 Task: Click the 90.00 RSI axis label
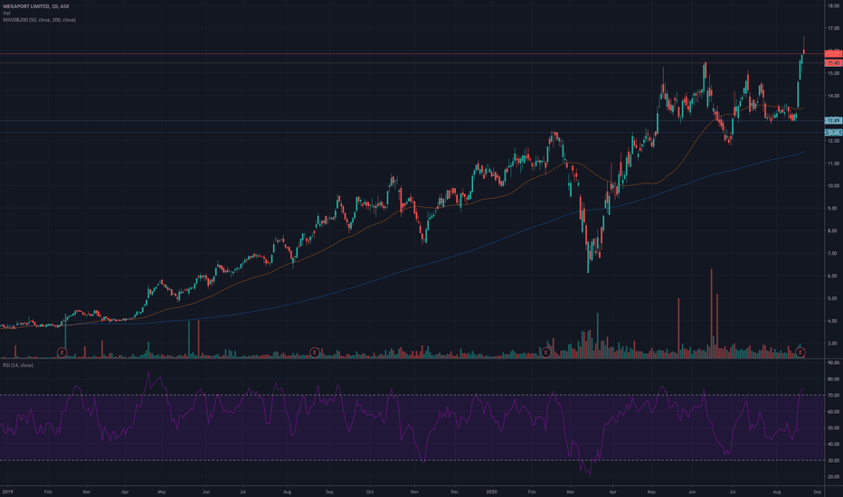pos(834,363)
